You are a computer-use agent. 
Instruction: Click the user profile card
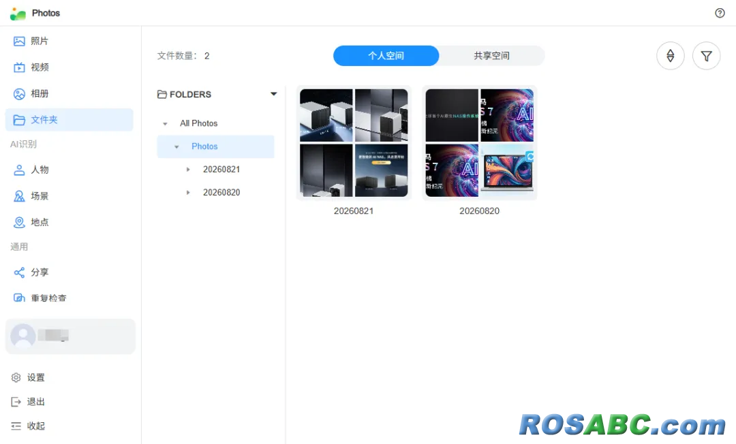[x=70, y=336]
